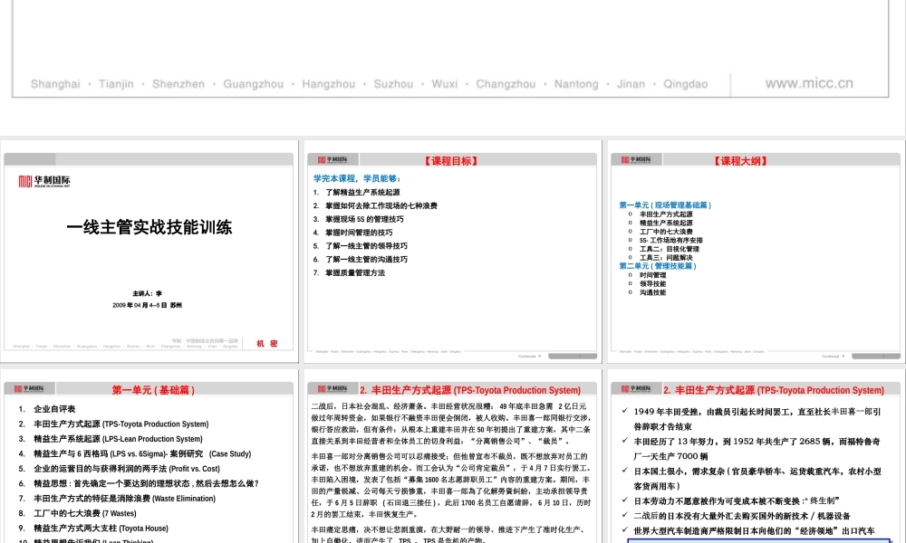This screenshot has height=543, width=906.
Task: Click the "Qingdao" city name in the top footer
Action: tap(686, 84)
